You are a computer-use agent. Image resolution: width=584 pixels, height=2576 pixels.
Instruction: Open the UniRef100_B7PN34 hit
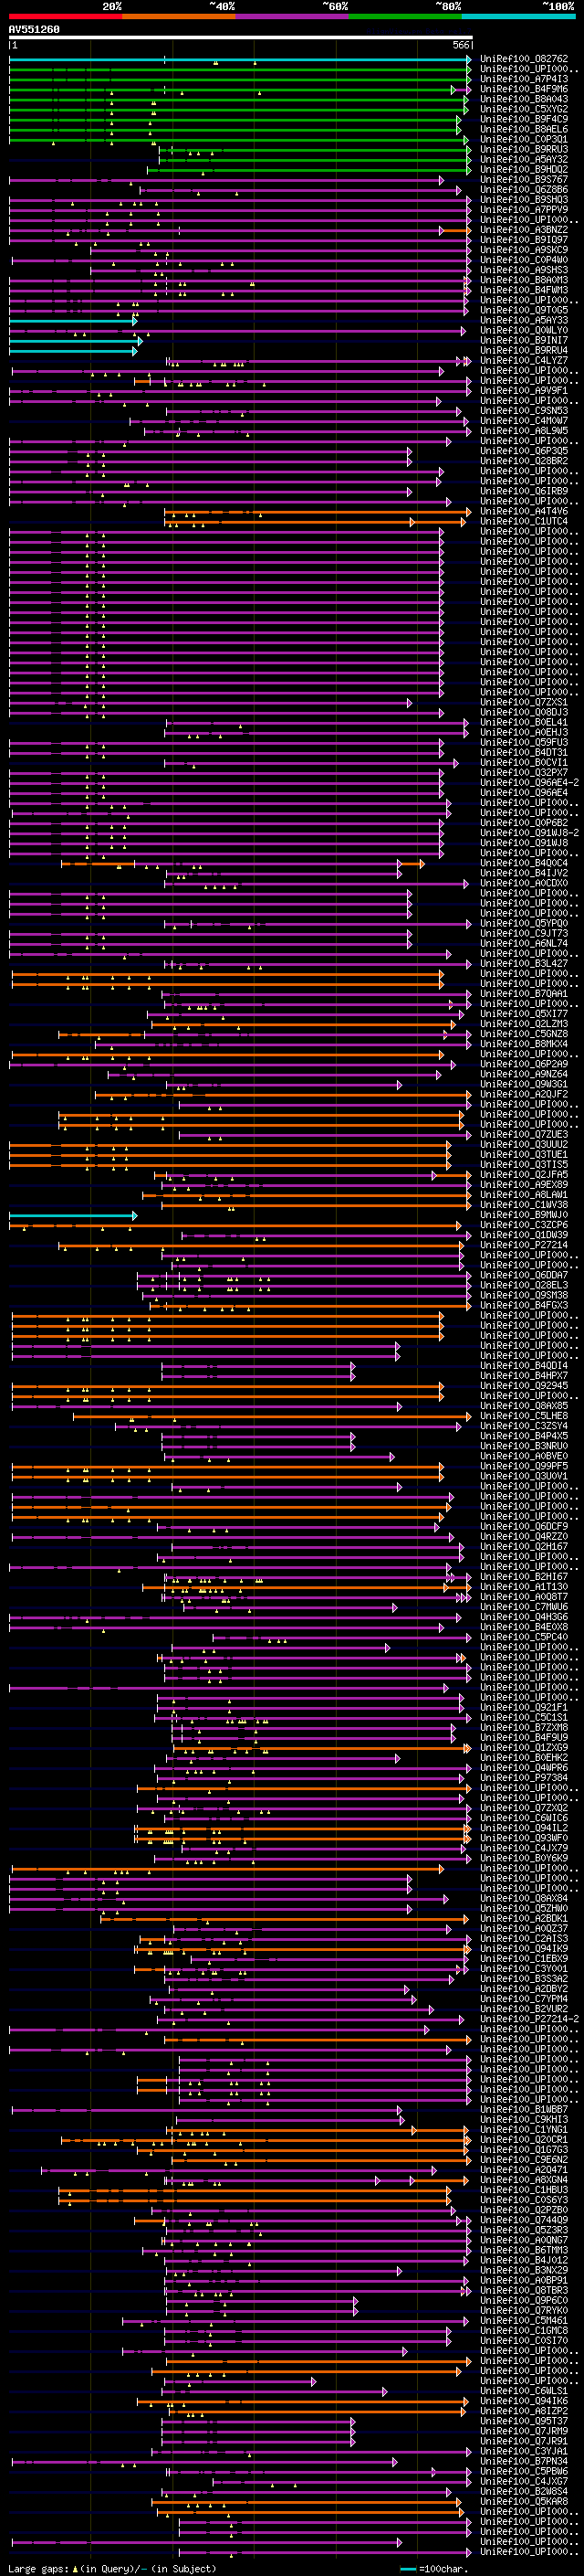[524, 2461]
